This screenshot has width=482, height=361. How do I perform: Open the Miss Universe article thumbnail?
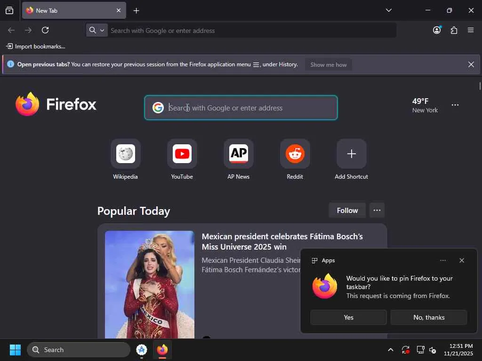click(149, 284)
